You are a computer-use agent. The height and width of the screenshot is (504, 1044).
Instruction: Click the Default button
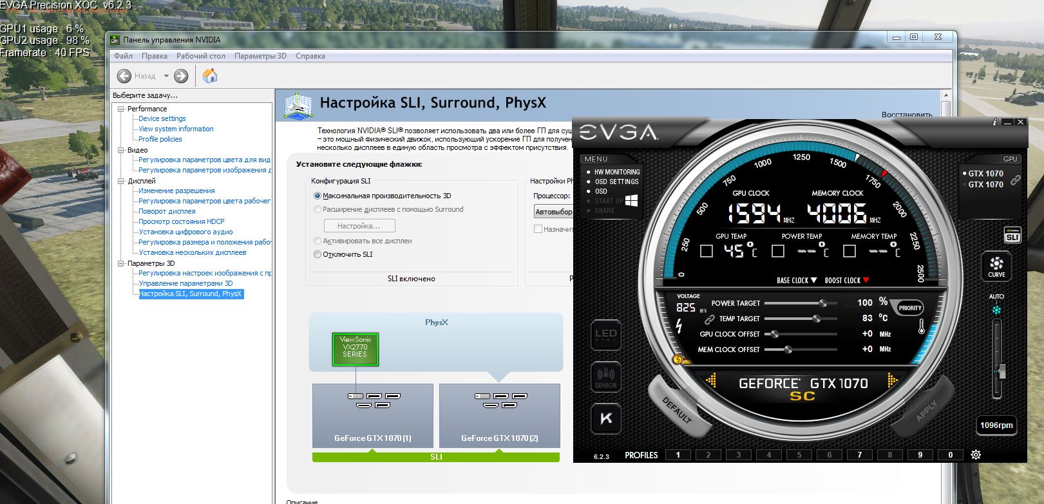click(676, 410)
